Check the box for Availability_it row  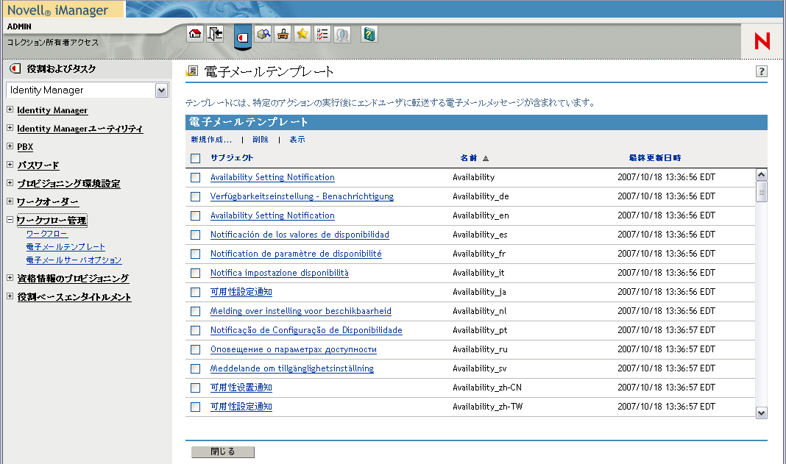(x=196, y=273)
